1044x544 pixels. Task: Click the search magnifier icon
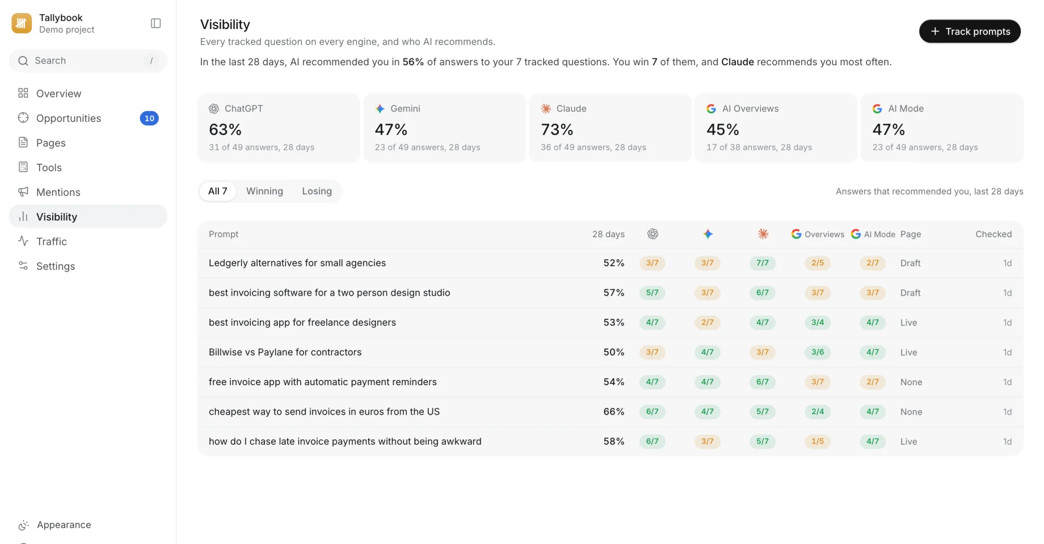click(x=23, y=61)
